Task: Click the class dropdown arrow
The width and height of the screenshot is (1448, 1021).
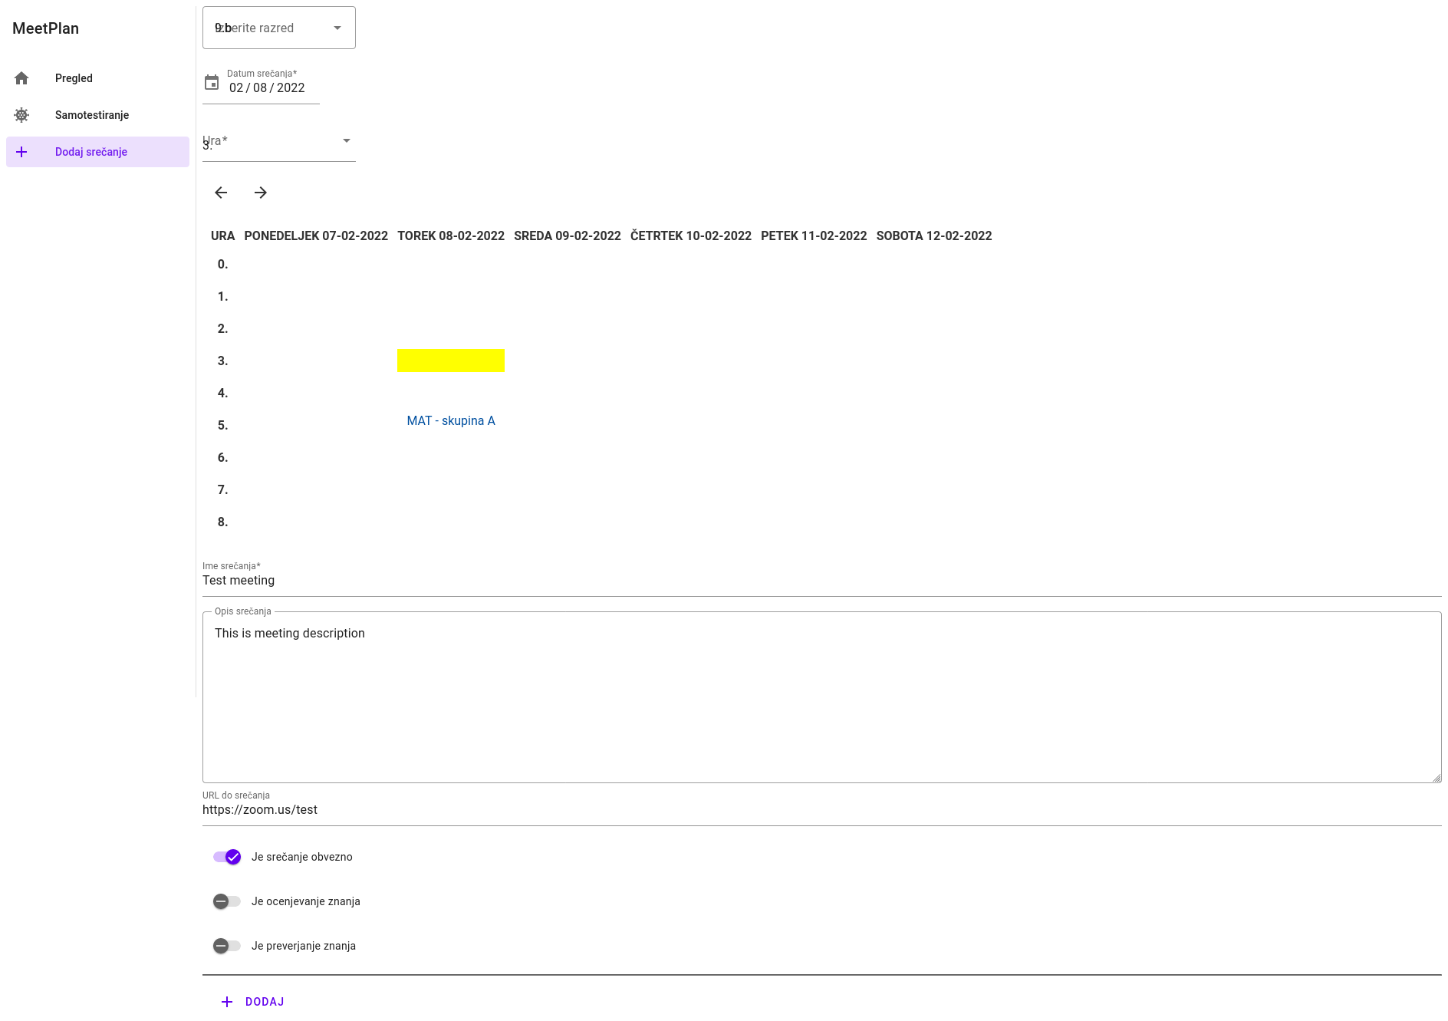Action: coord(337,28)
